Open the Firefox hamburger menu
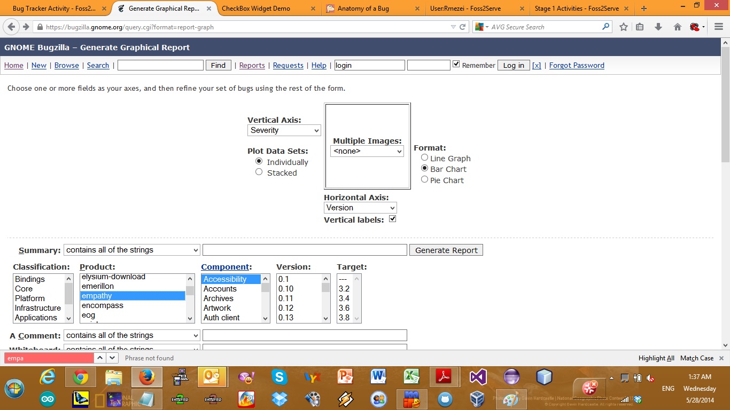 [719, 27]
